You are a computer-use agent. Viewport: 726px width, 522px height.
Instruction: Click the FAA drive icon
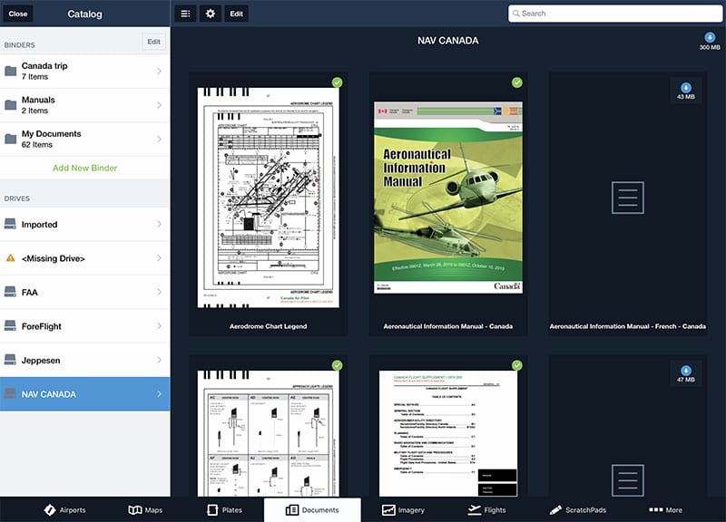point(10,292)
